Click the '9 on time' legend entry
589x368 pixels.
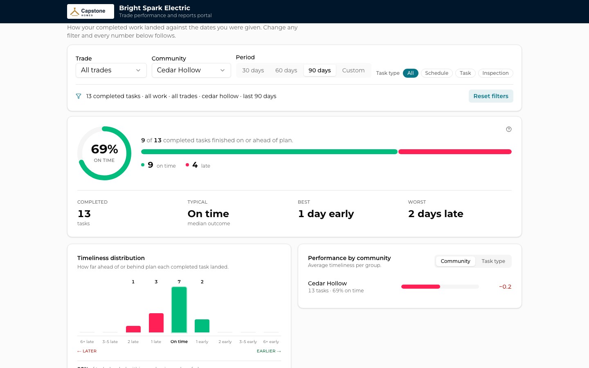tap(159, 165)
